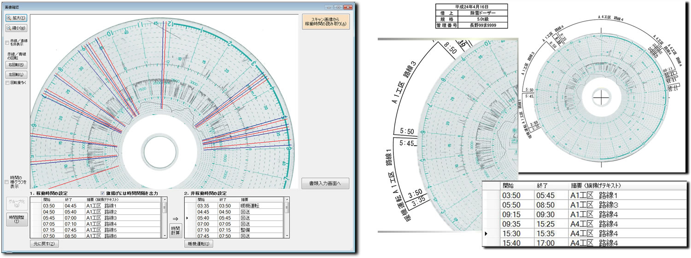Select the 'A1工区 路線5' cell
This screenshot has height=258, width=691.
point(123,230)
